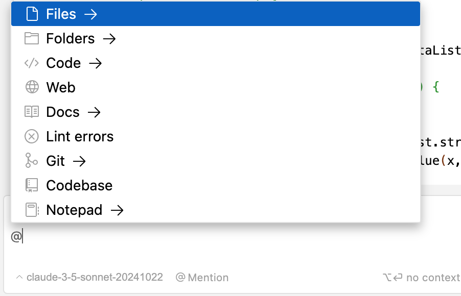Select the Web mention option
This screenshot has width=461, height=296.
coord(216,87)
